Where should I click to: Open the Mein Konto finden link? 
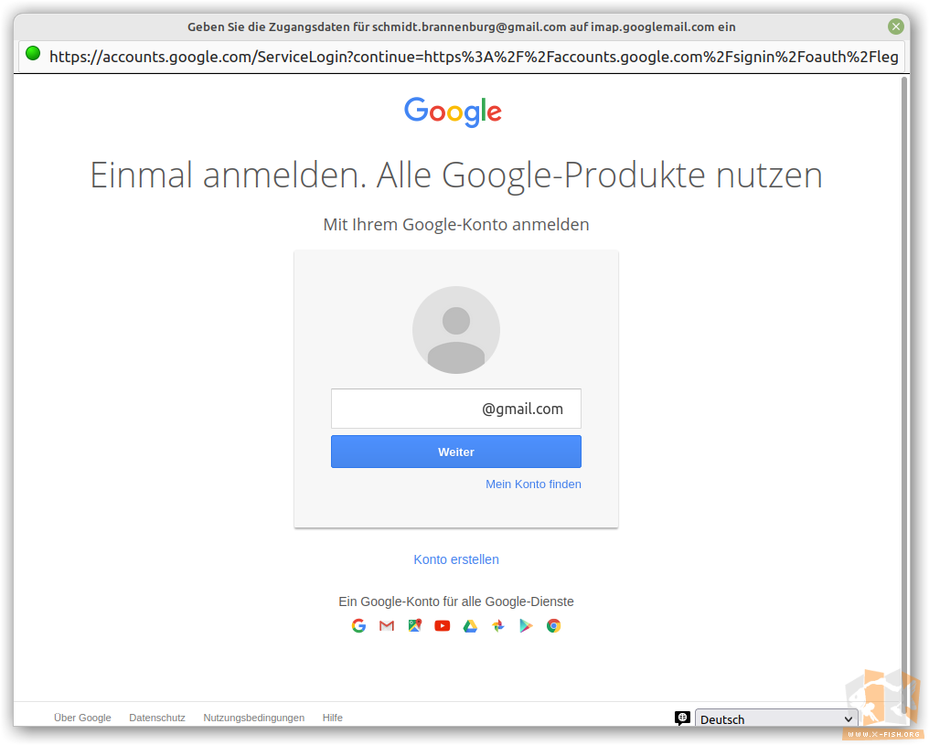click(533, 484)
